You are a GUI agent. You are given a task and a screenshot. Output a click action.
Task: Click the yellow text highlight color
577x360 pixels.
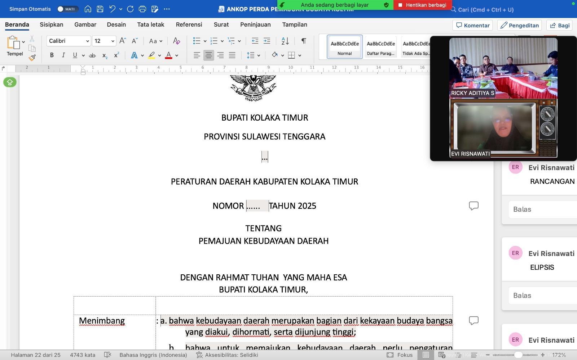click(x=151, y=55)
